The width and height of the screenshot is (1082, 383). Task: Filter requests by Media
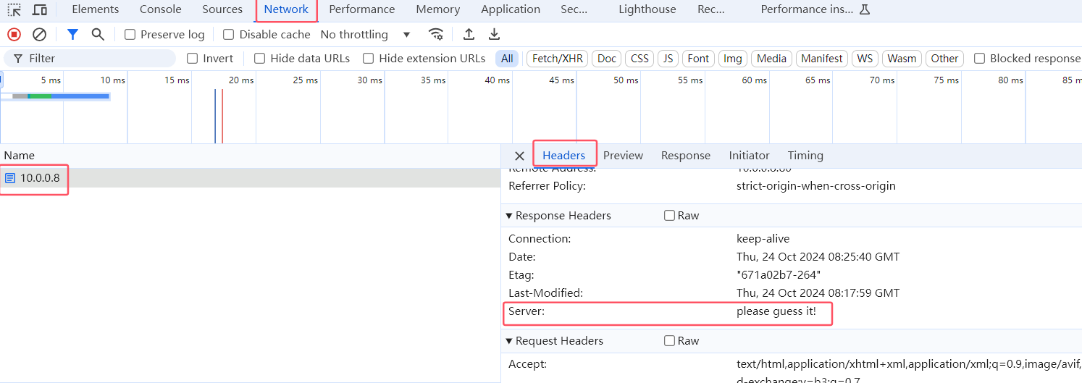tap(771, 59)
